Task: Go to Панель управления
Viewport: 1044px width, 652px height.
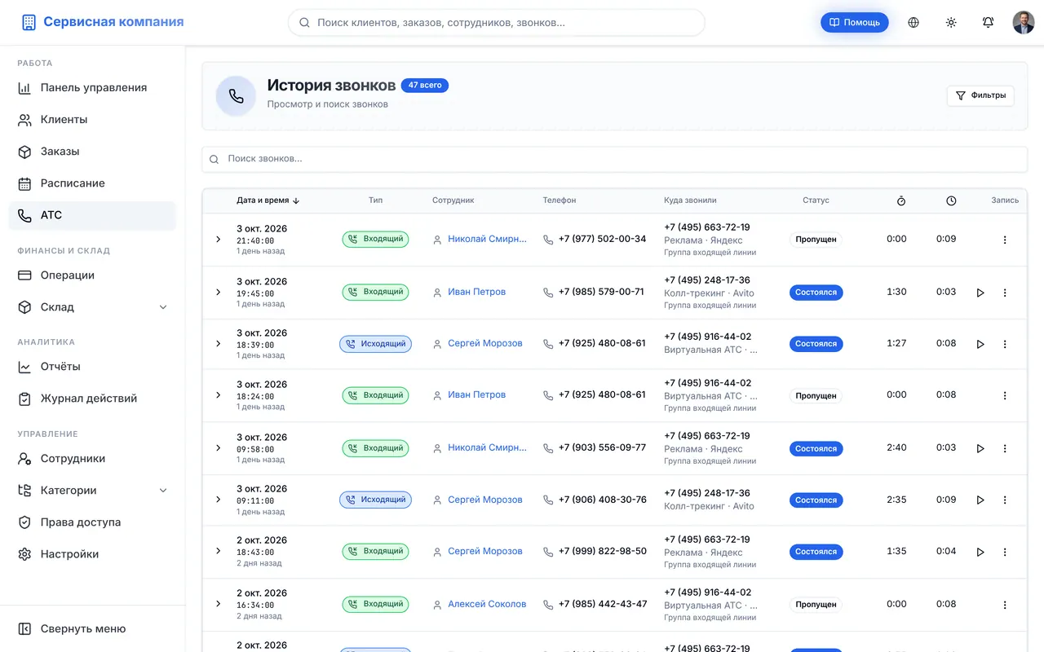Action: pos(92,88)
